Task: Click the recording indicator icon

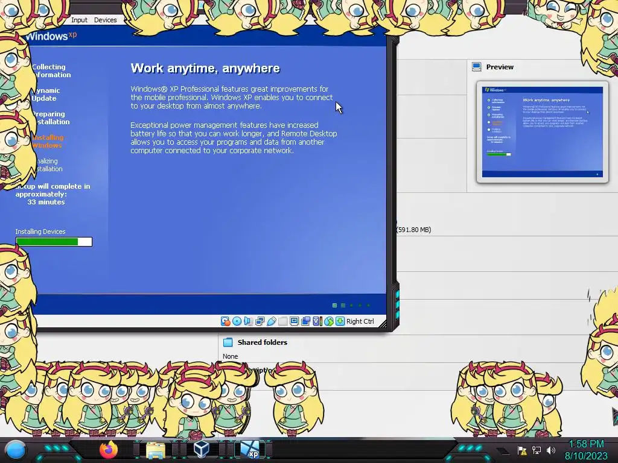Action: 305,321
